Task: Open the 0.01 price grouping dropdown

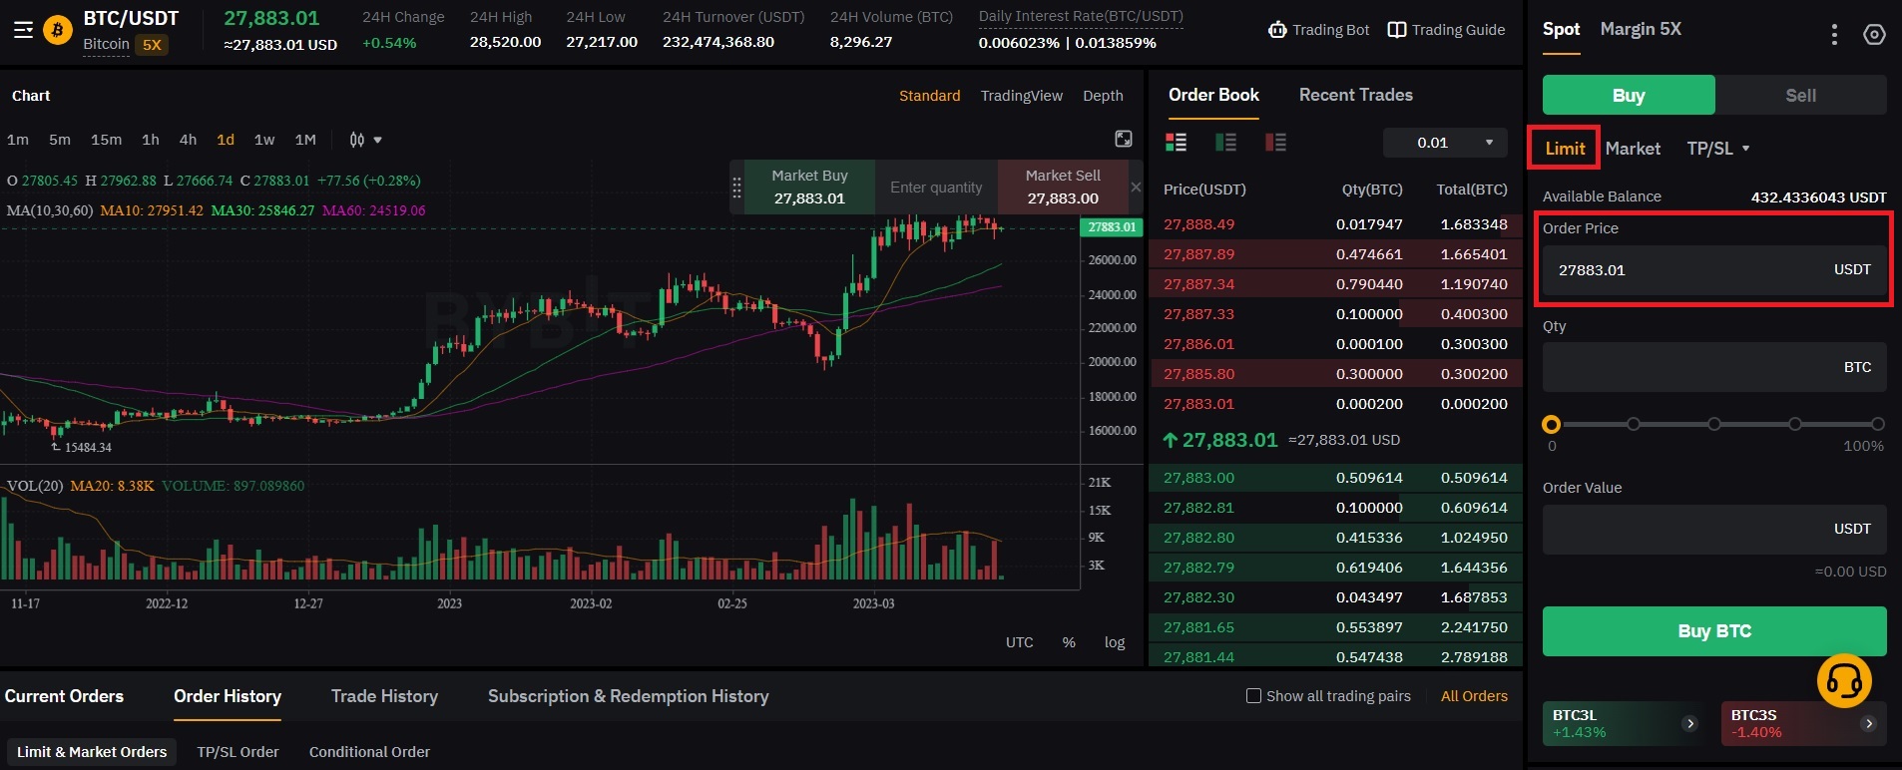Action: tap(1445, 143)
